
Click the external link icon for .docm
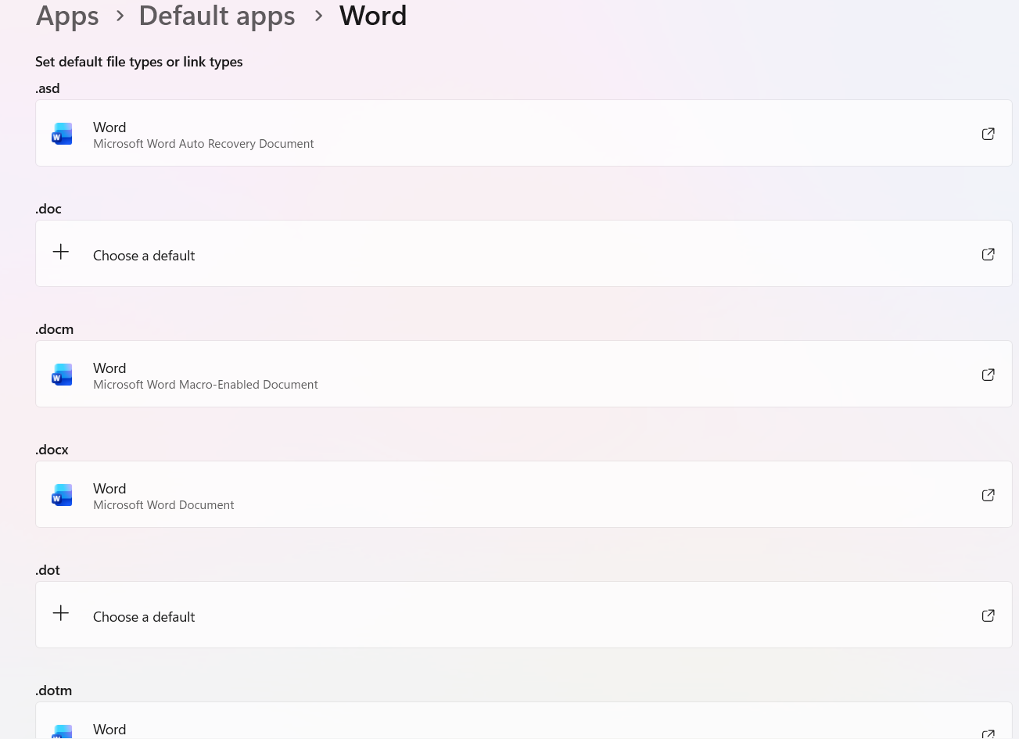pyautogui.click(x=988, y=374)
